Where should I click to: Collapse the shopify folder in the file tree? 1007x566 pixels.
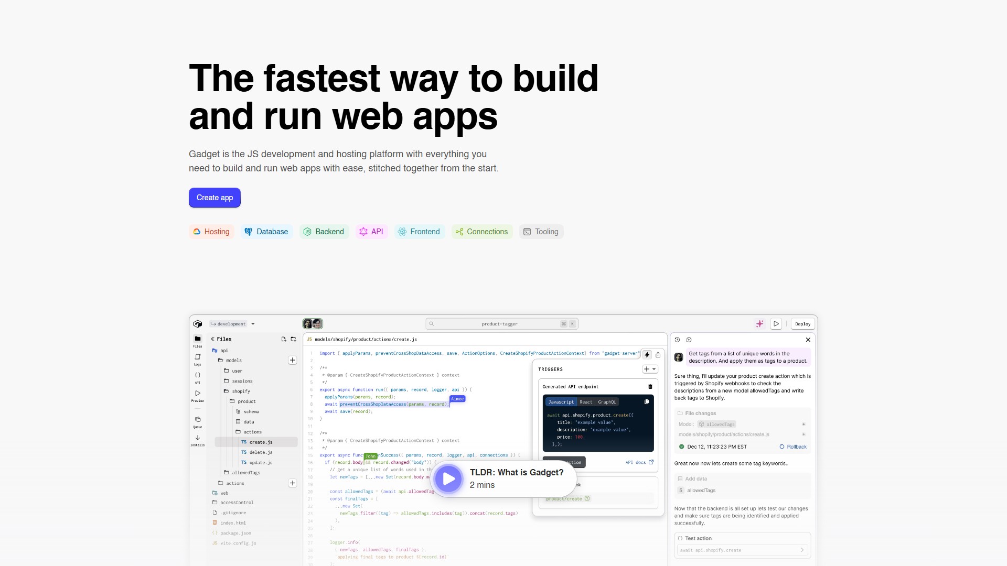241,391
